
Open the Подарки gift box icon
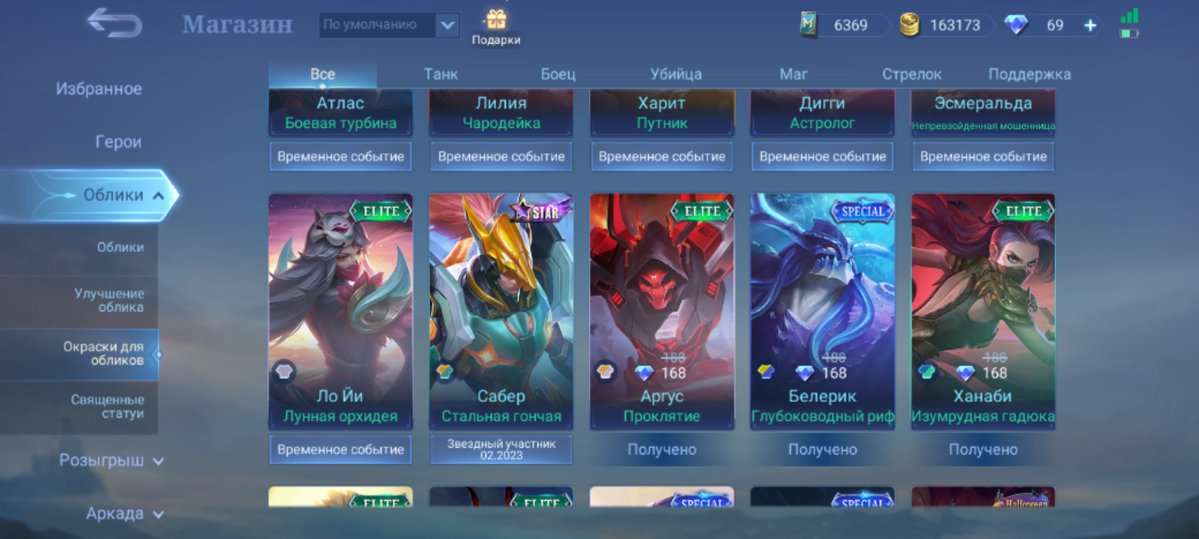pos(495,19)
